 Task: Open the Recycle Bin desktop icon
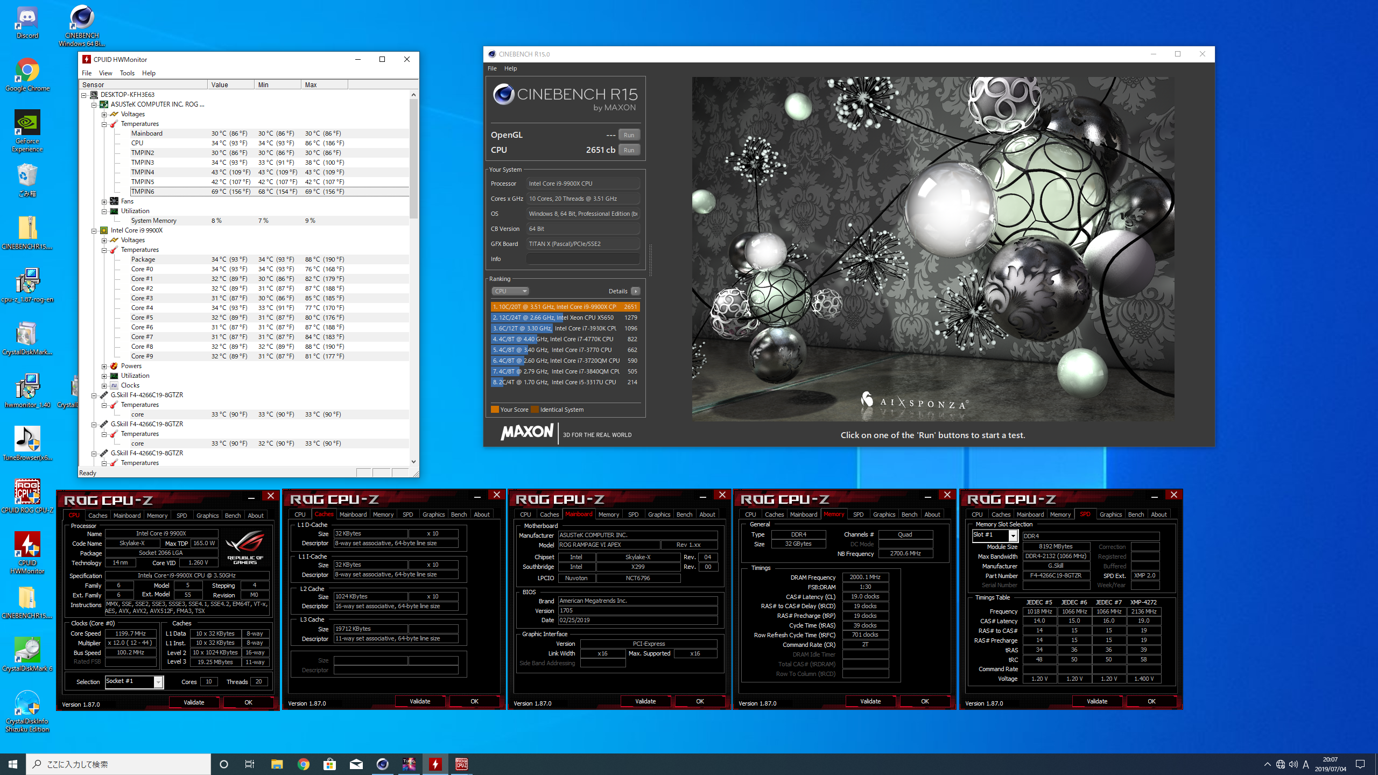(x=27, y=180)
